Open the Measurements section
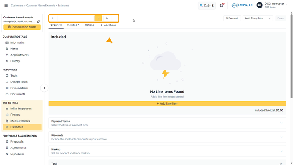 coord(20,121)
